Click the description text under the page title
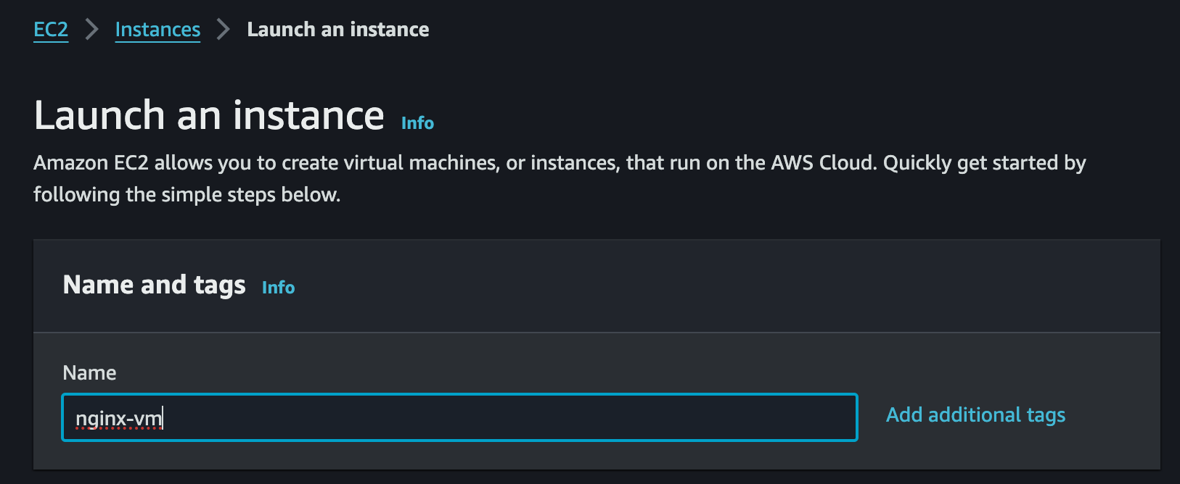 coord(559,178)
